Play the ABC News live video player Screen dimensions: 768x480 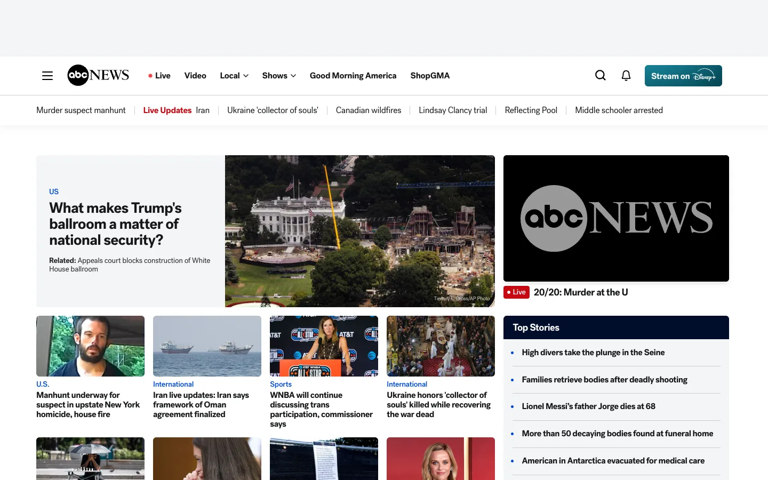(616, 218)
